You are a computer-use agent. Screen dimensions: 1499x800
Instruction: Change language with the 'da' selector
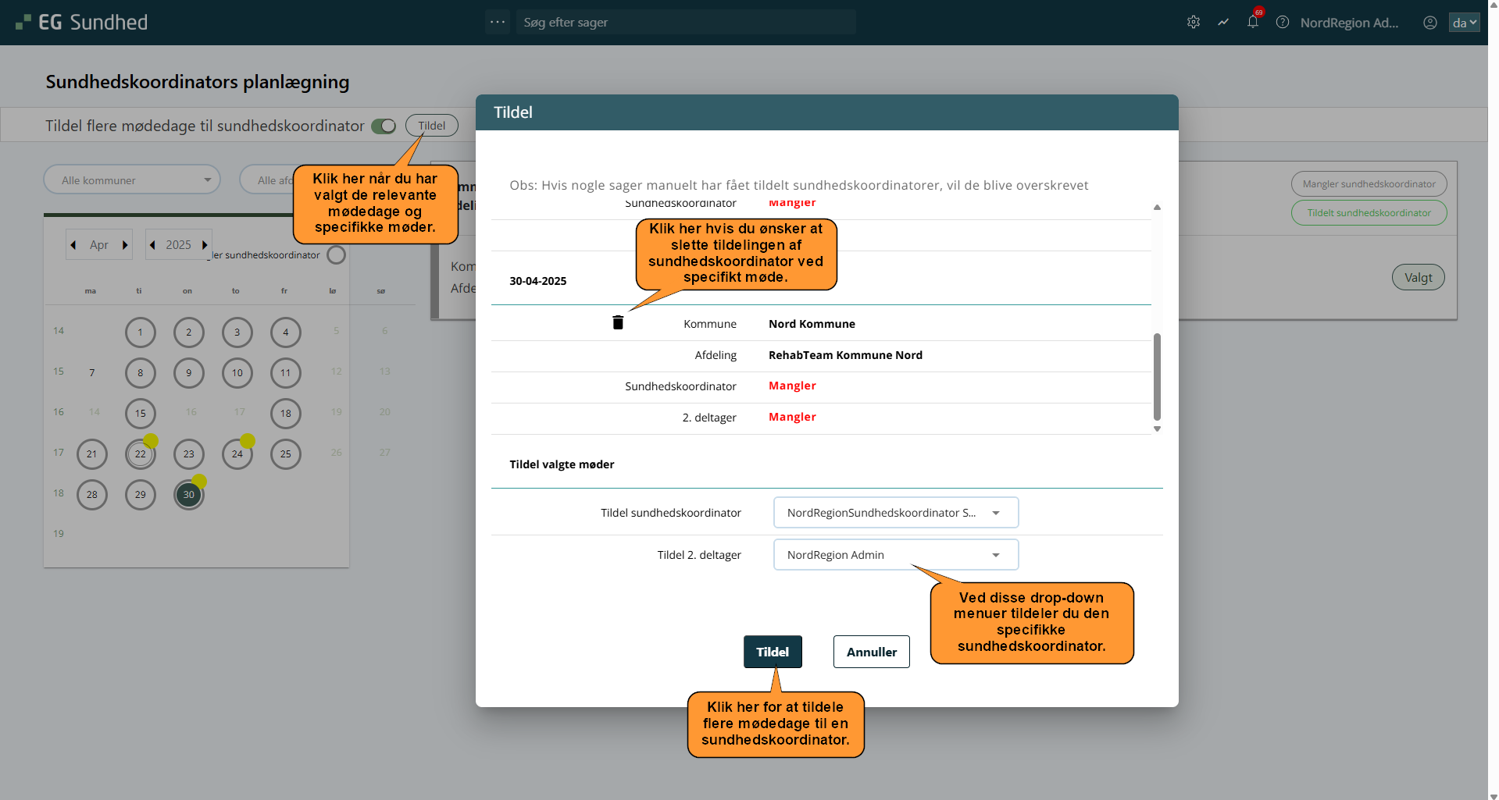1463,23
